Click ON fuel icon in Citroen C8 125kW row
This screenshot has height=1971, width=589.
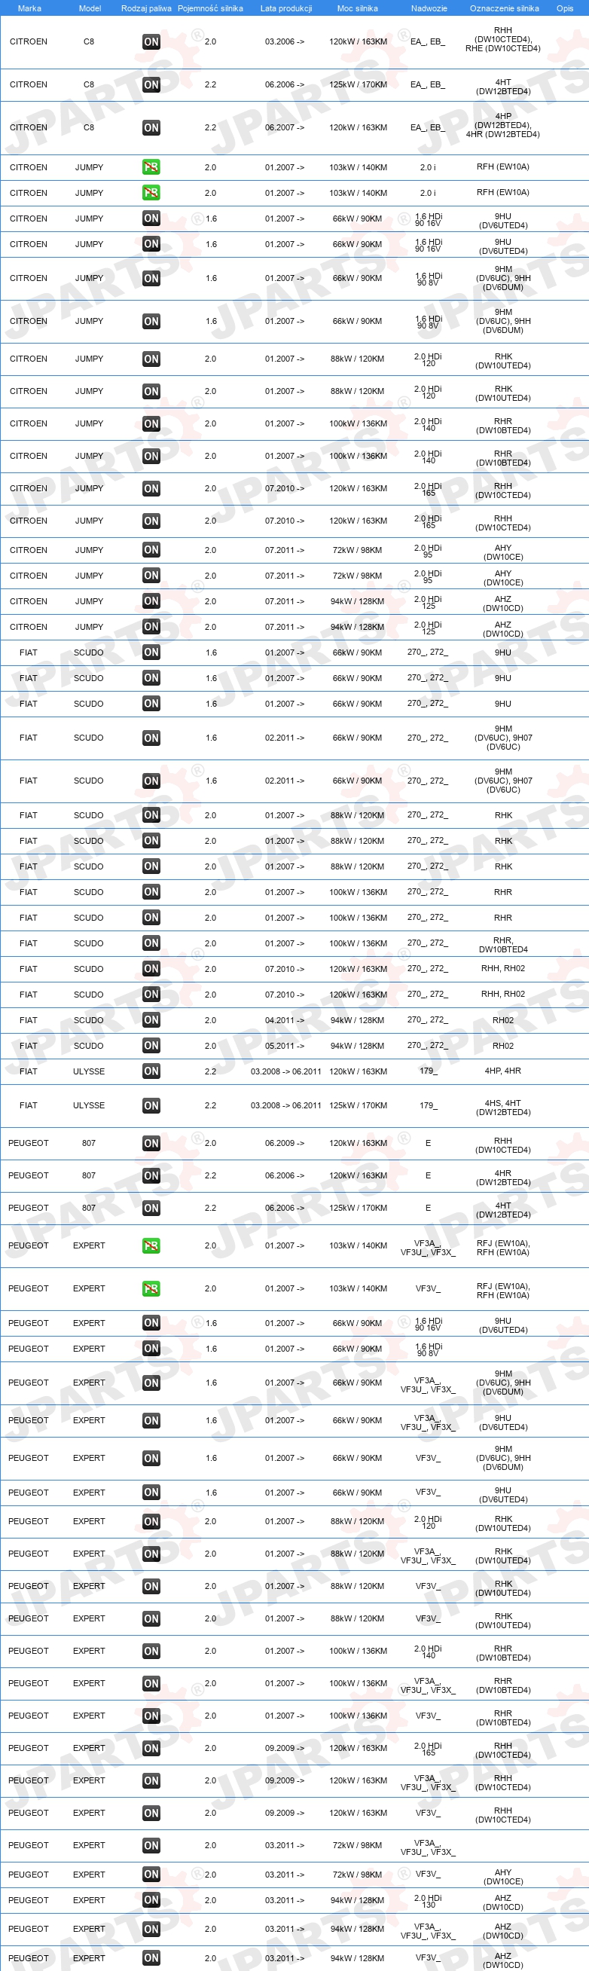tap(151, 85)
